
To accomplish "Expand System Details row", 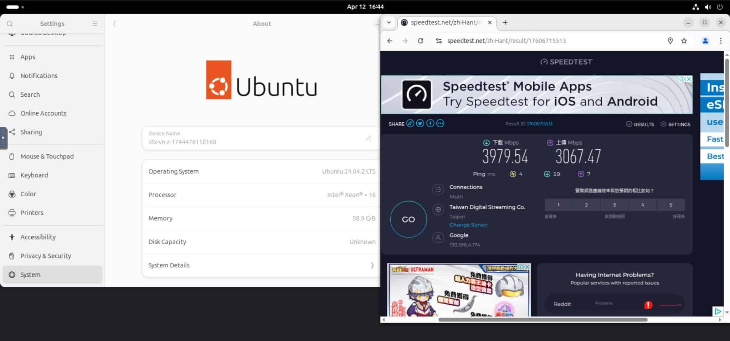I will tap(261, 265).
